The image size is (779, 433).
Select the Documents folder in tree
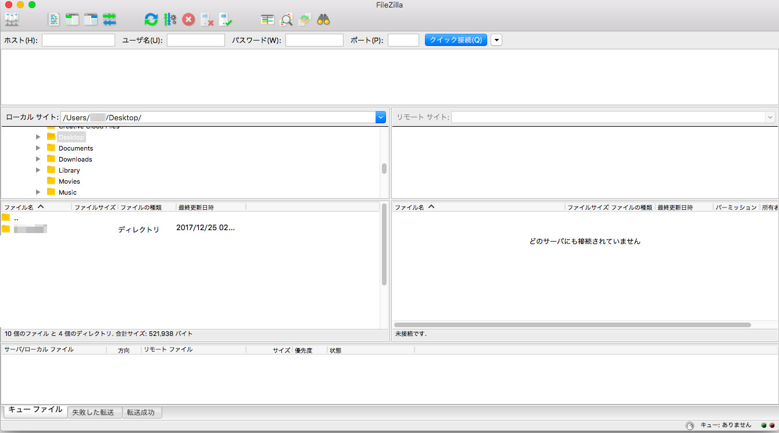click(x=76, y=148)
